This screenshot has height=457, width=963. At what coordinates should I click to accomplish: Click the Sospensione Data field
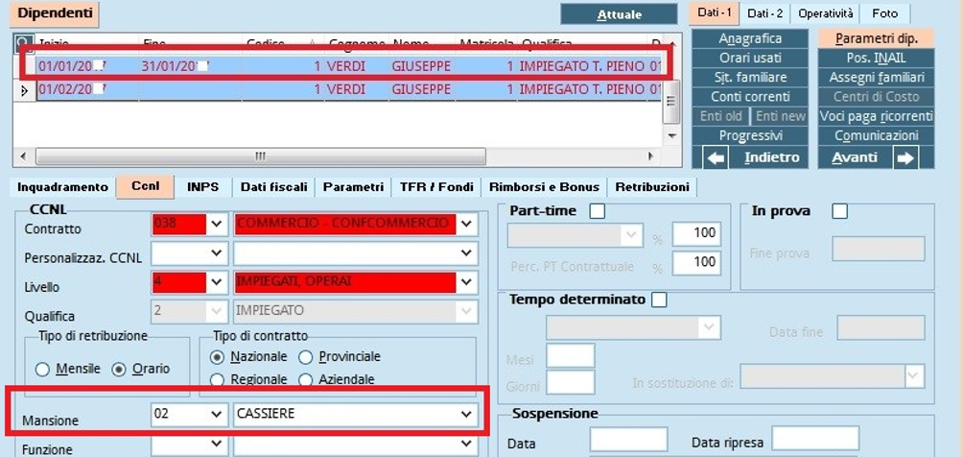tap(628, 439)
